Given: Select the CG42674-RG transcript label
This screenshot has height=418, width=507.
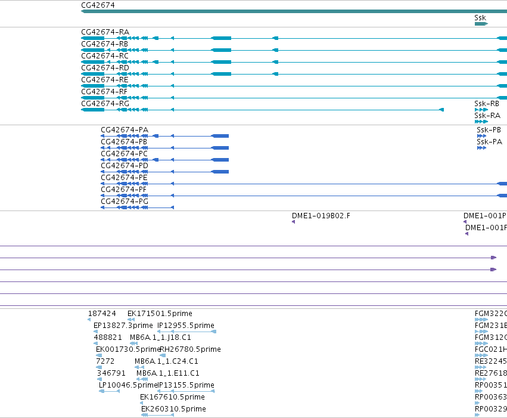Looking at the screenshot, I should 105,104.
